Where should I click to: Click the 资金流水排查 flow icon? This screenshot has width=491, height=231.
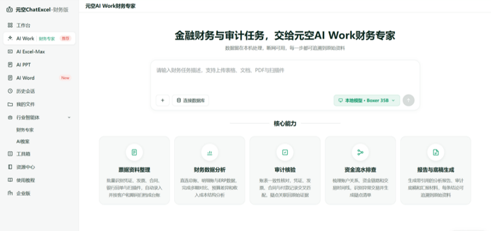tap(360, 152)
